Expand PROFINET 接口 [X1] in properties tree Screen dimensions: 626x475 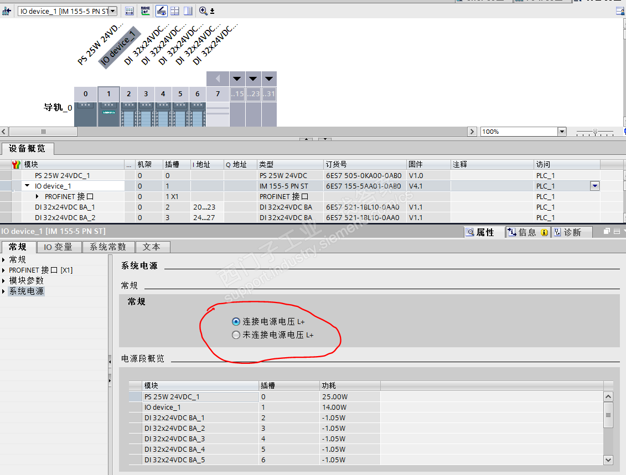[x=3, y=270]
